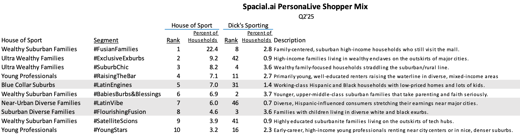Click the Dick's Sporting group header
520x134 pixels.
point(248,25)
